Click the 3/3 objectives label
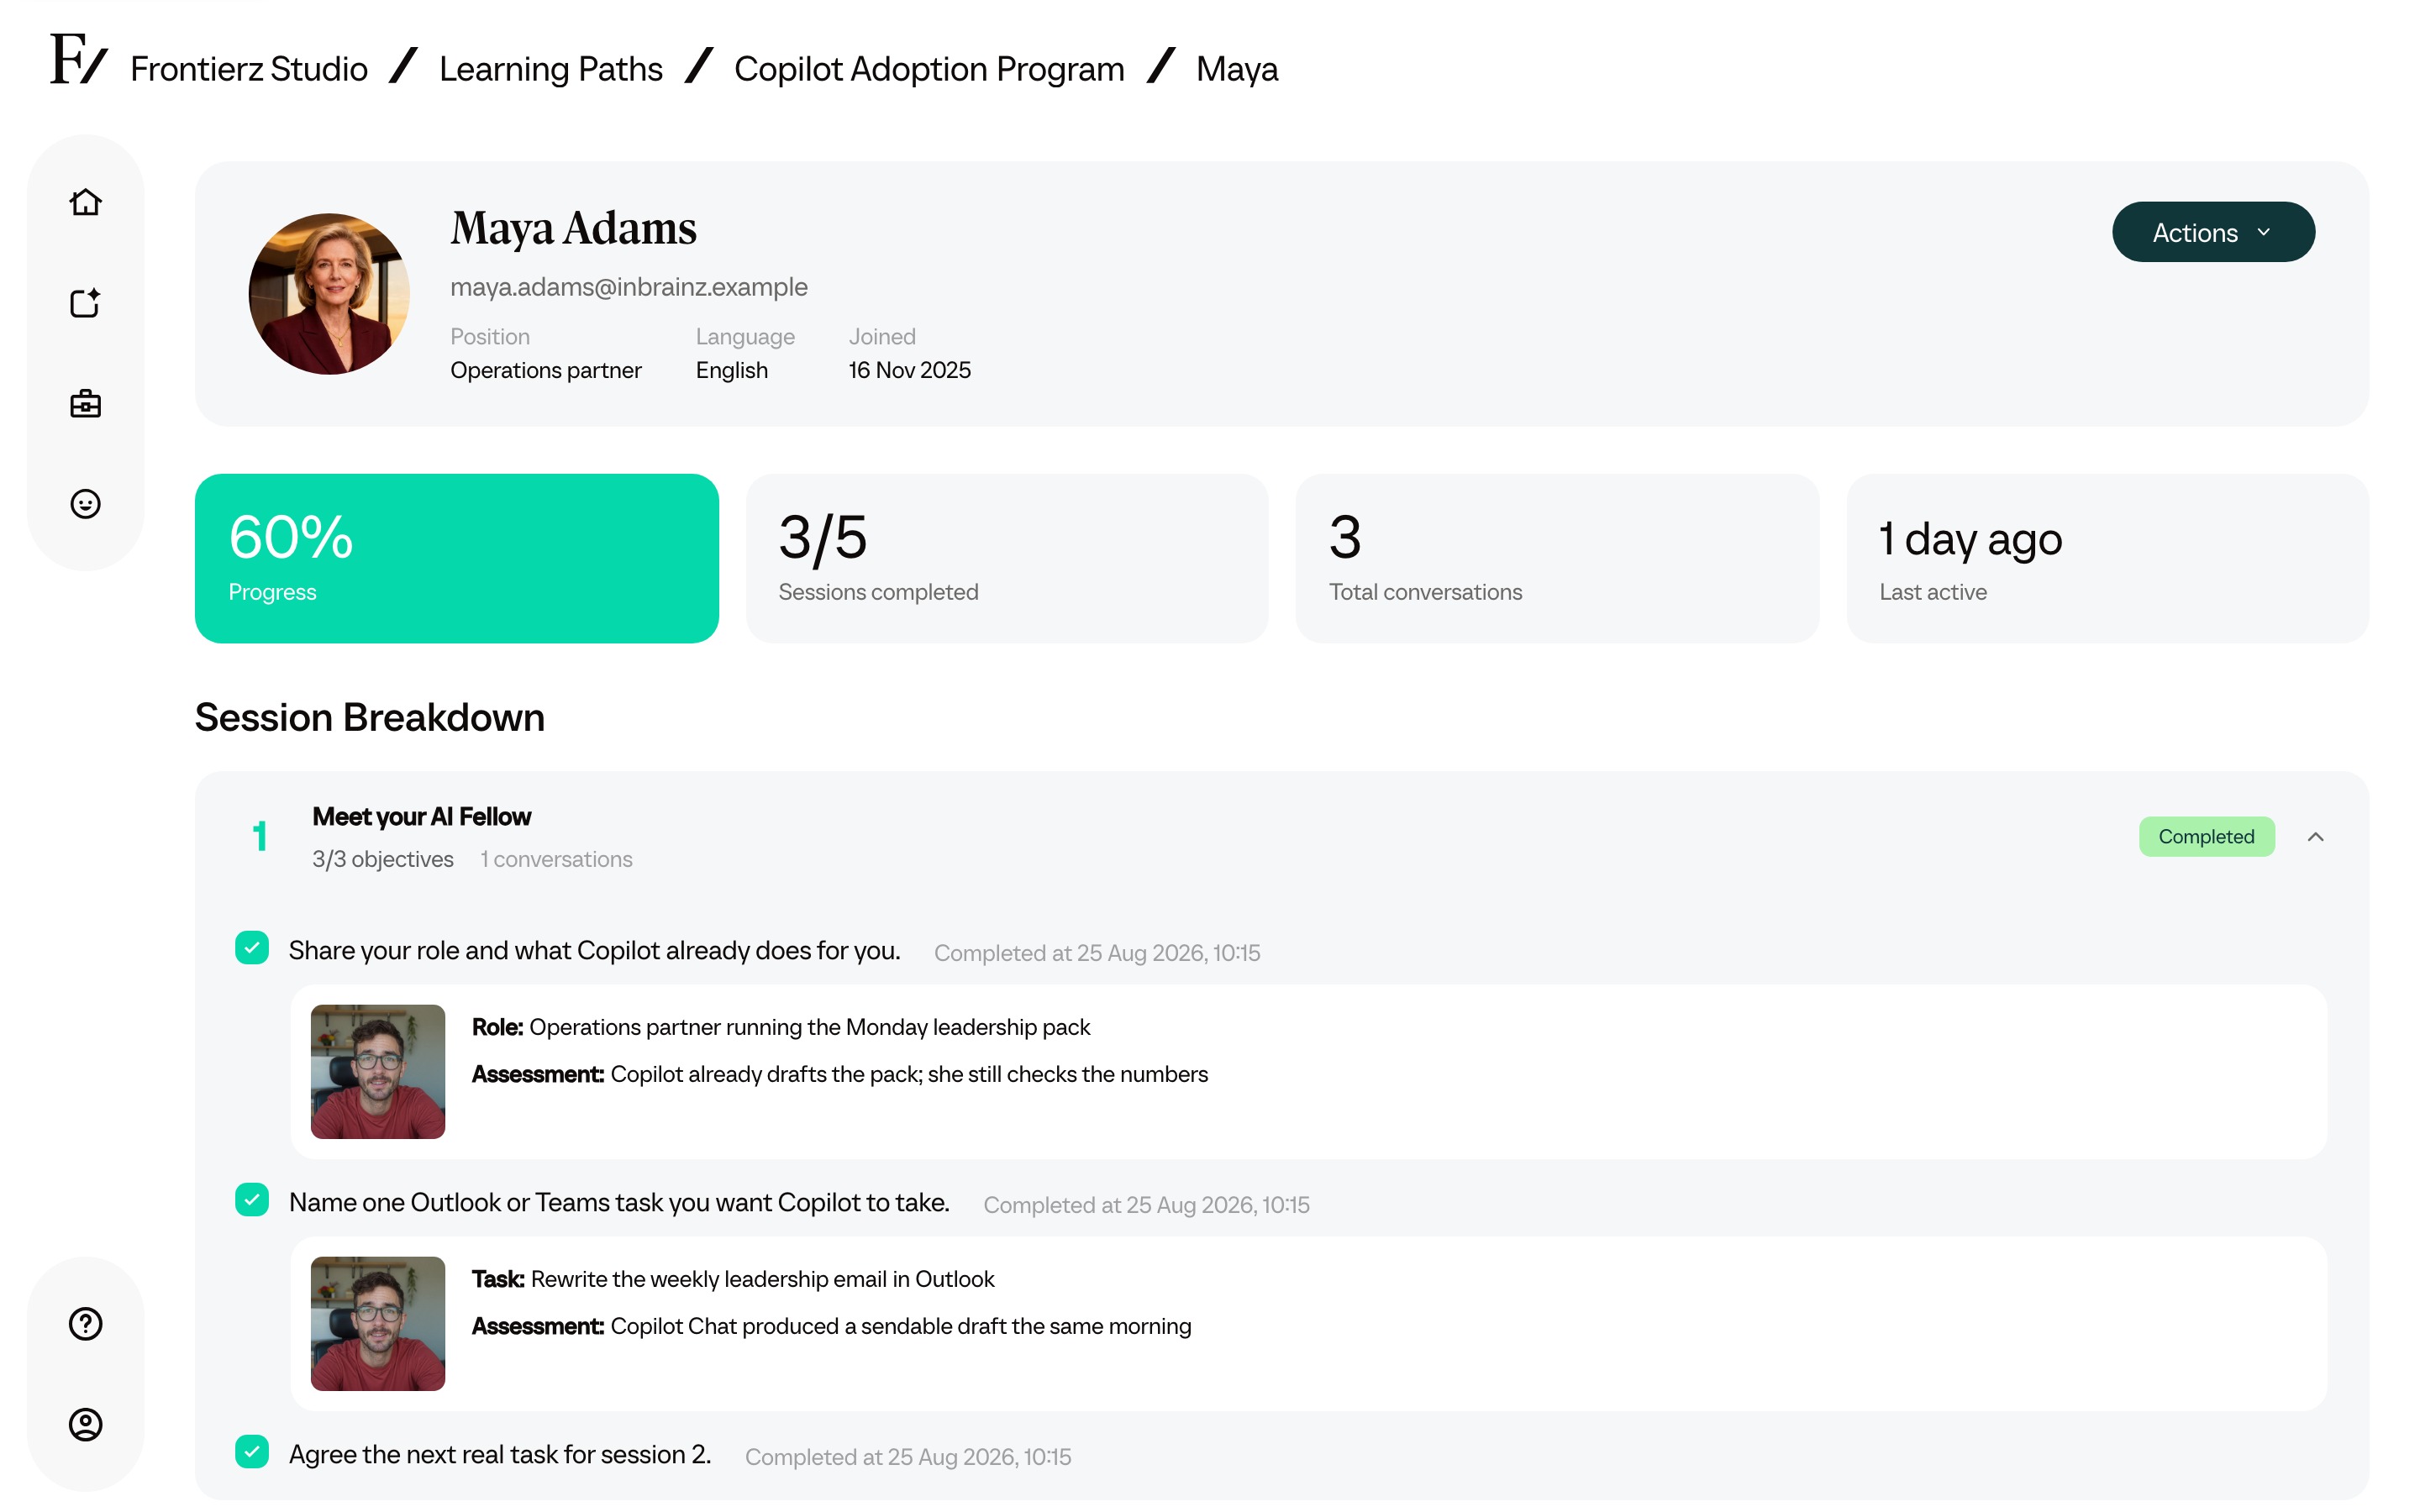Screen dimensions: 2420x1512 click(383, 859)
